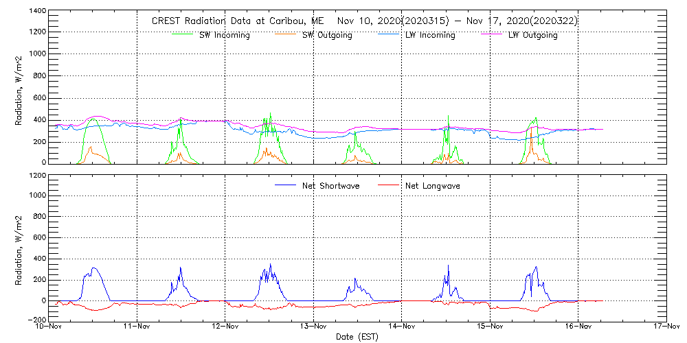Click the chart title CREST Radiation Data

pos(364,21)
